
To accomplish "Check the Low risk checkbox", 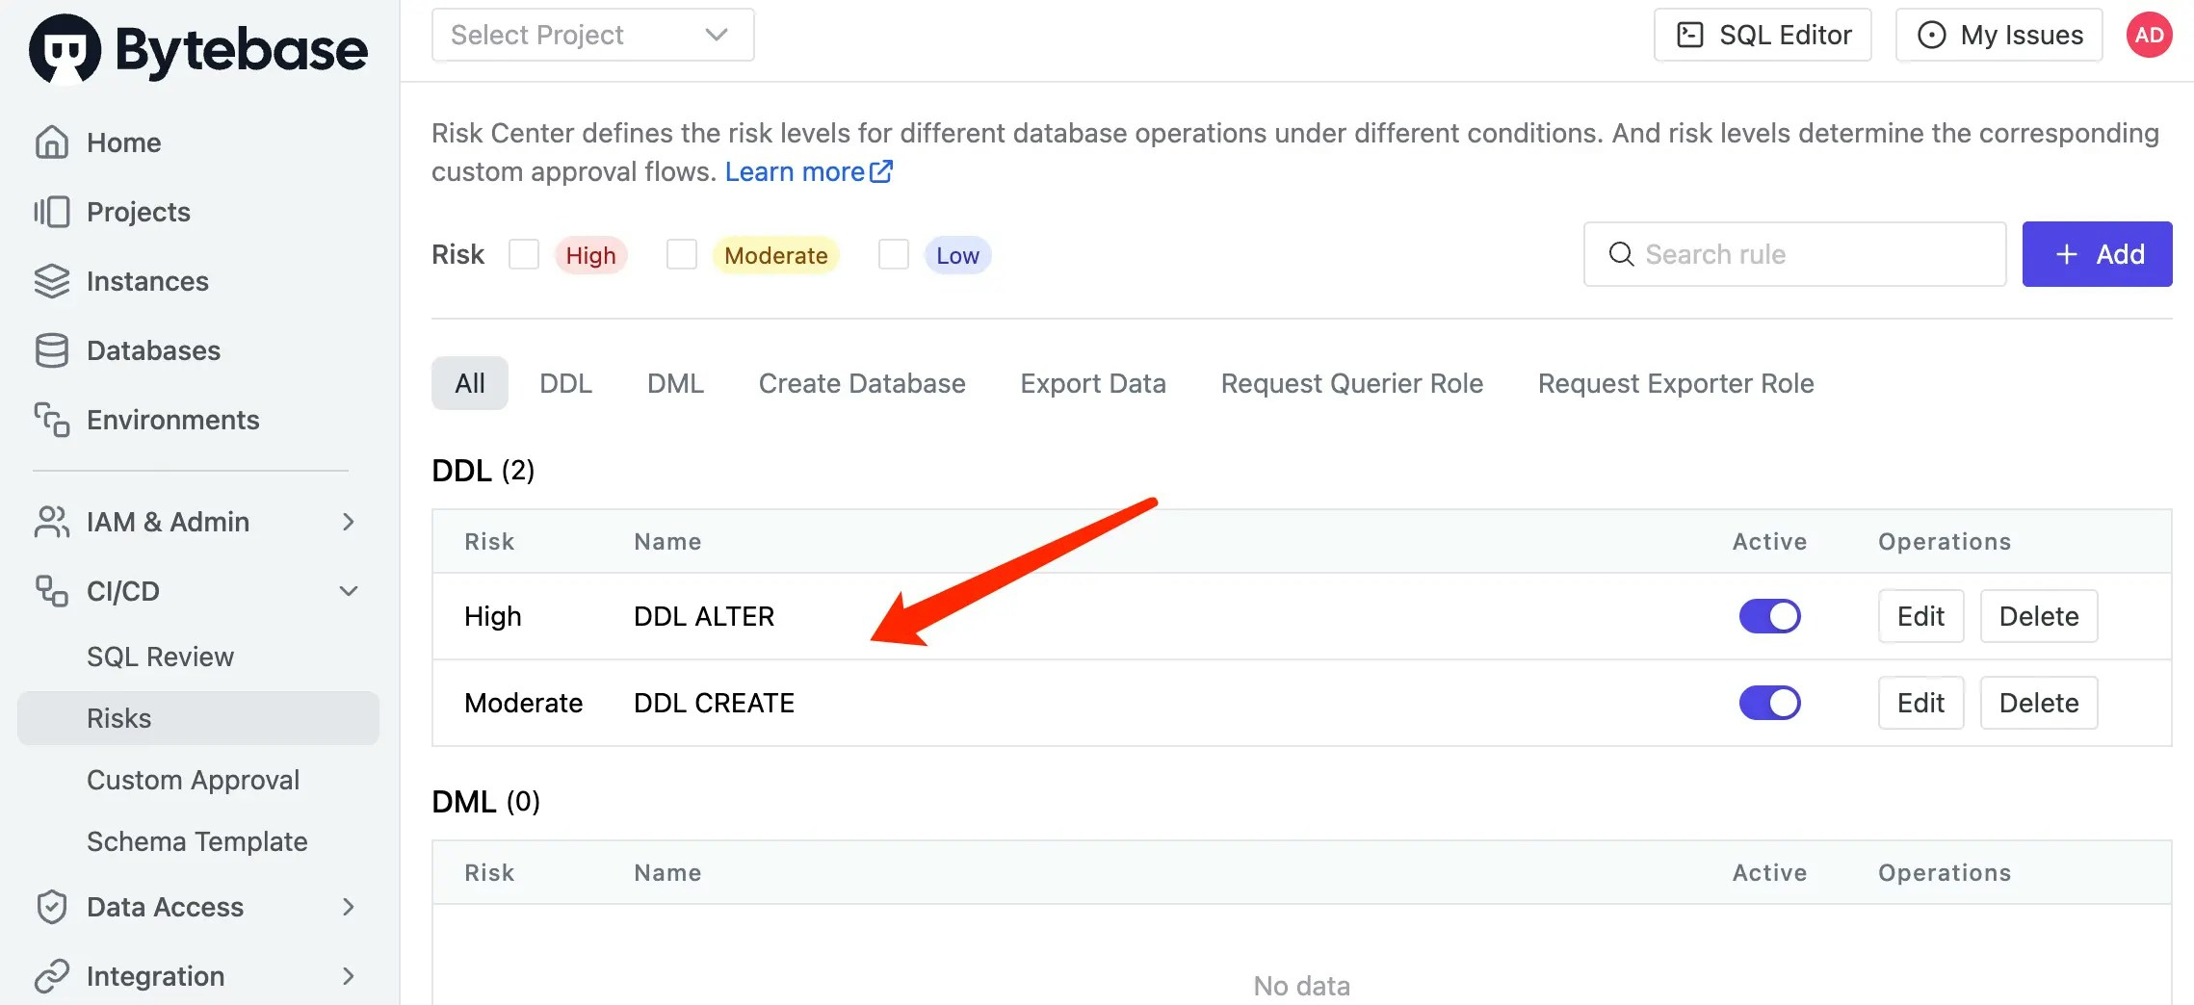I will [x=894, y=255].
